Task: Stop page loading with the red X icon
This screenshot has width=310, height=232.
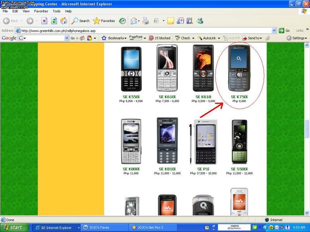Action: click(x=44, y=21)
